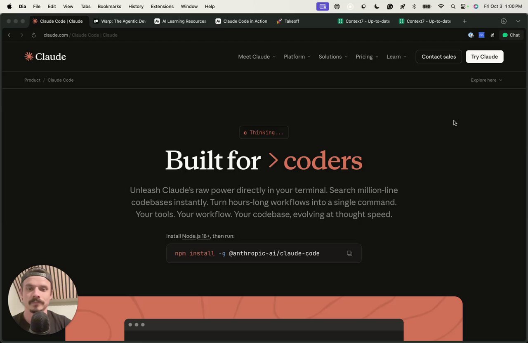528x343 pixels.
Task: Click the purple screen-sharing icon in the menu bar
Action: pos(323,6)
